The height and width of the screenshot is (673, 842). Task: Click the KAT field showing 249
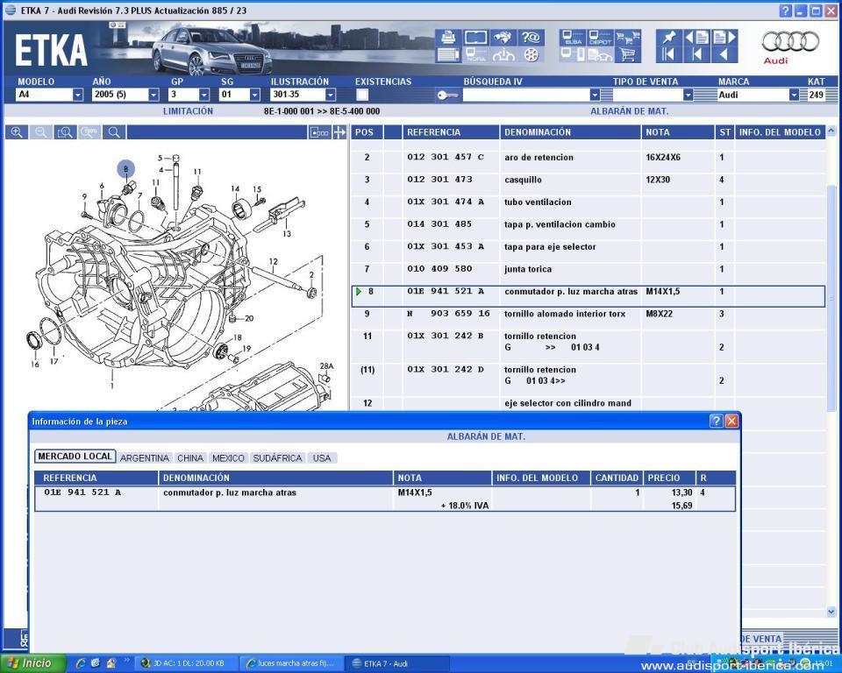(x=816, y=95)
